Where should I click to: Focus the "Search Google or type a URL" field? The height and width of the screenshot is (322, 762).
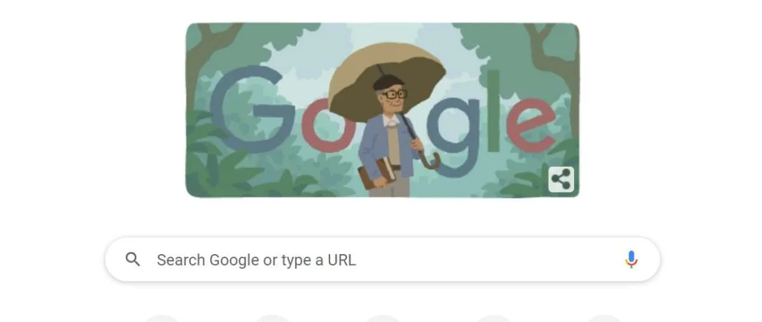click(382, 259)
